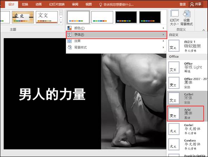Select the 自定义 1 微软雅黑 font set

click(x=187, y=46)
